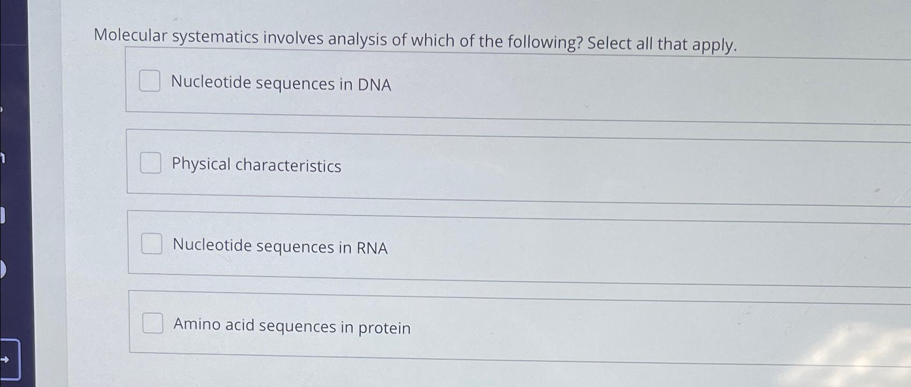Select the partially visible circular sidebar icon

3,270
